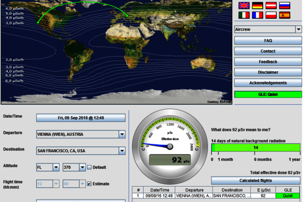
Task: Click the Departure column header
Action: click(x=194, y=190)
